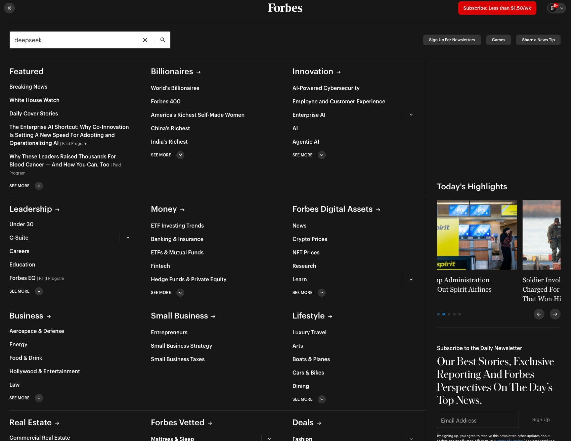575x441 pixels.
Task: Open Hedge Funds & Private Equity link
Action: coord(188,279)
